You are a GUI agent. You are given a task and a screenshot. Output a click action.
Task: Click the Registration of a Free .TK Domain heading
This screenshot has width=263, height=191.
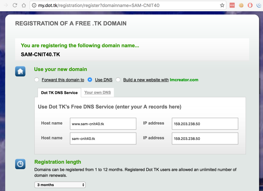pos(71,23)
